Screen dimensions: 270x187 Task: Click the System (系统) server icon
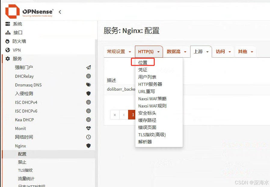(x=8, y=24)
